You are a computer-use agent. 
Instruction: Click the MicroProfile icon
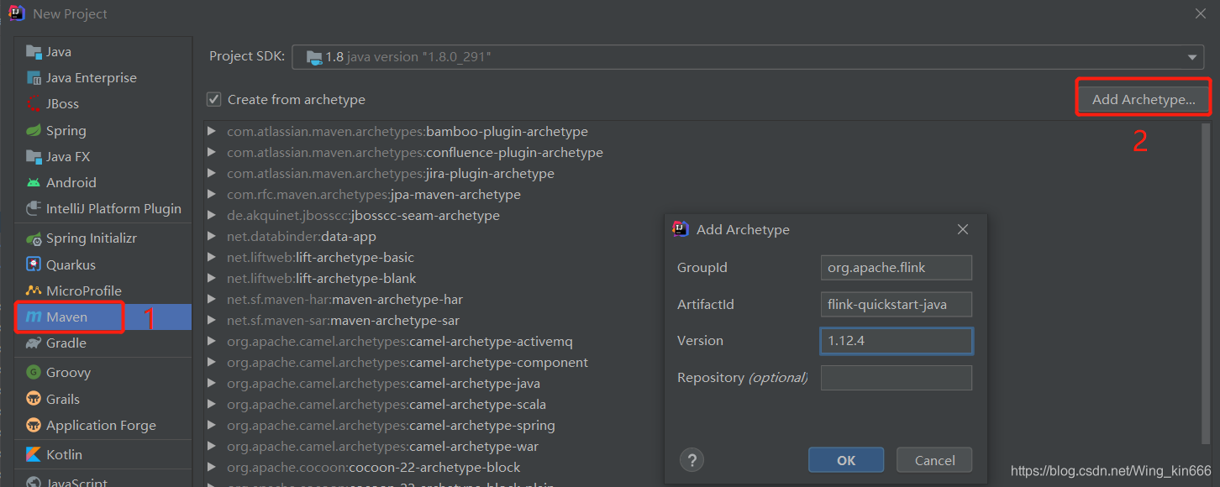tap(34, 291)
